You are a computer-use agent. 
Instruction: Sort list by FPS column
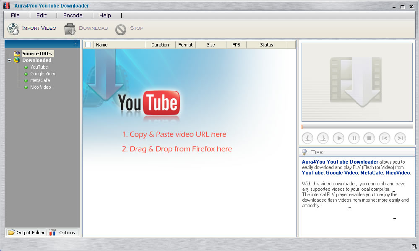(x=236, y=45)
